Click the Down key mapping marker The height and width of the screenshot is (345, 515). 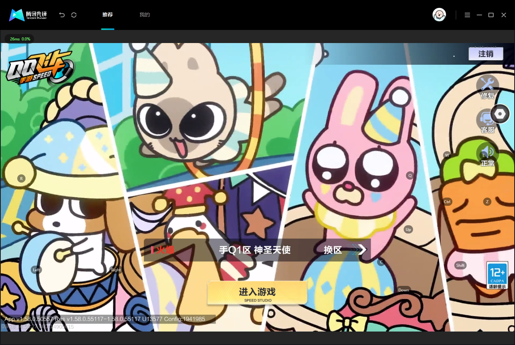coord(404,290)
